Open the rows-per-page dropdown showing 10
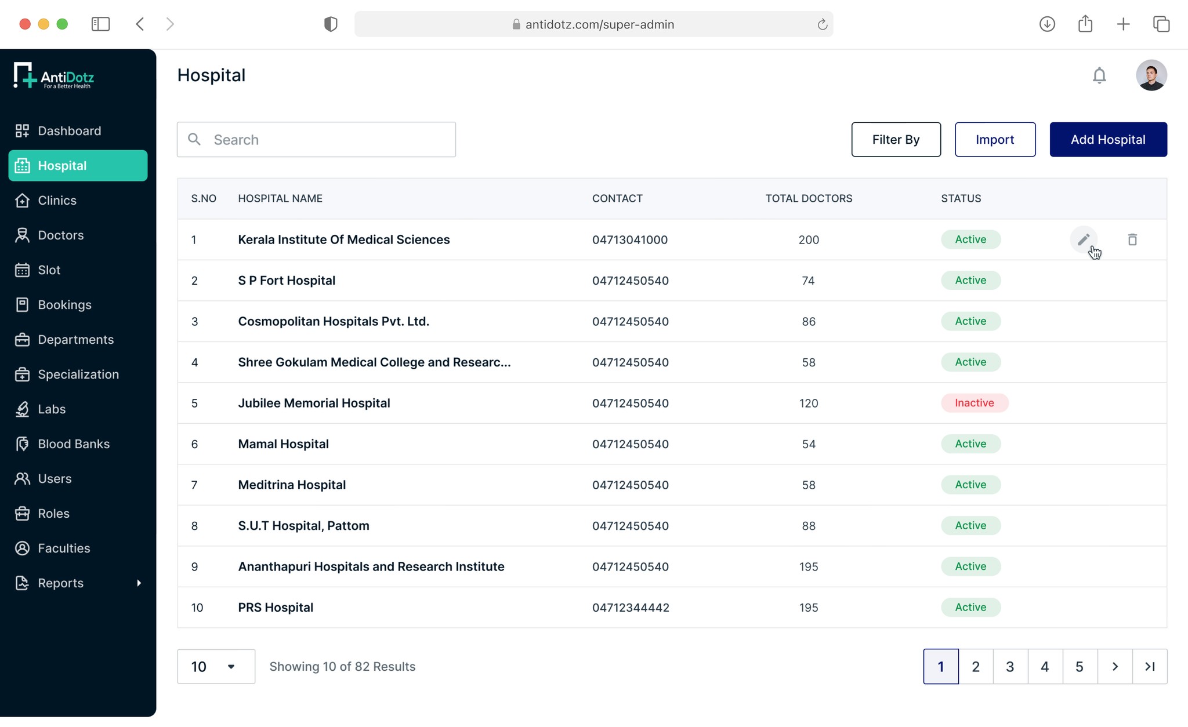 click(x=216, y=667)
